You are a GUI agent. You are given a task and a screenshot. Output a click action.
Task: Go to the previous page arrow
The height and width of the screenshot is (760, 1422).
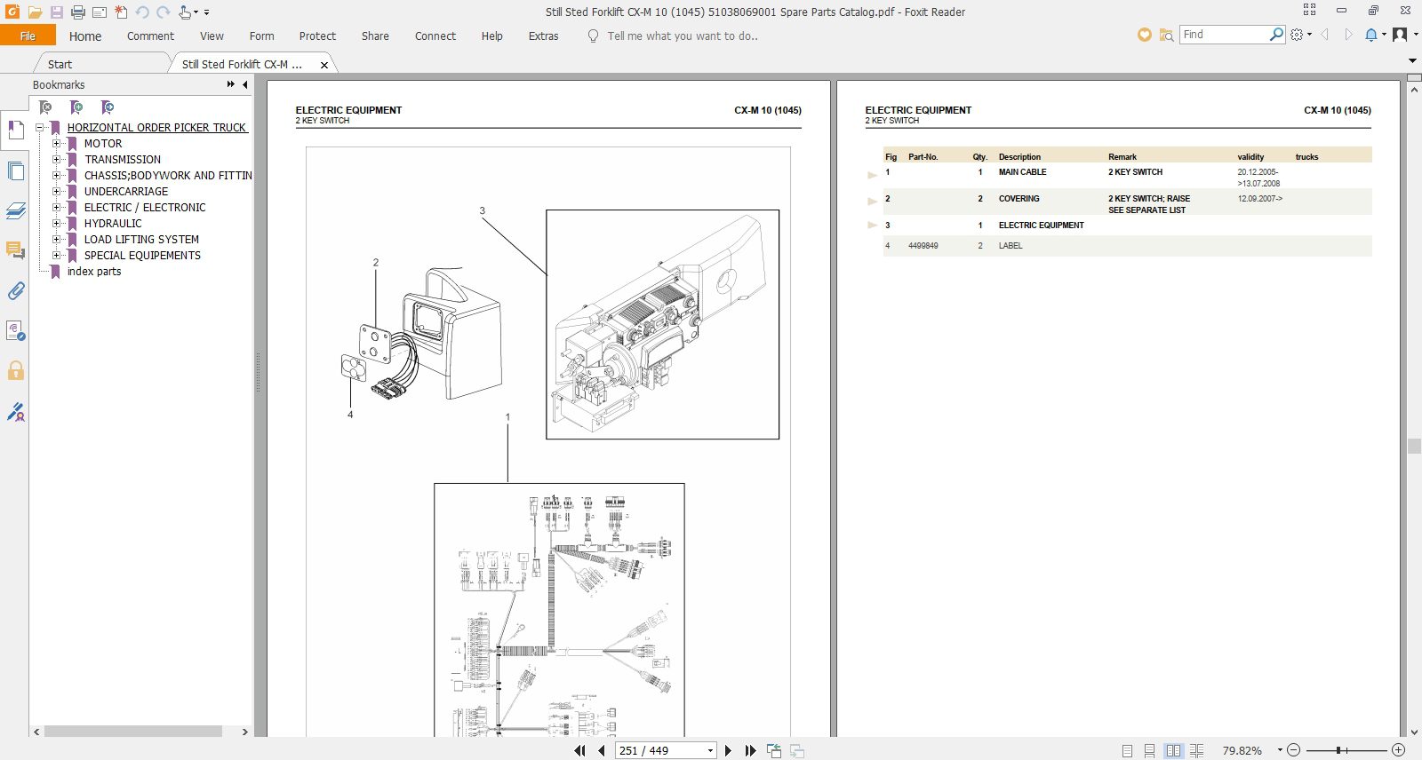pos(602,750)
